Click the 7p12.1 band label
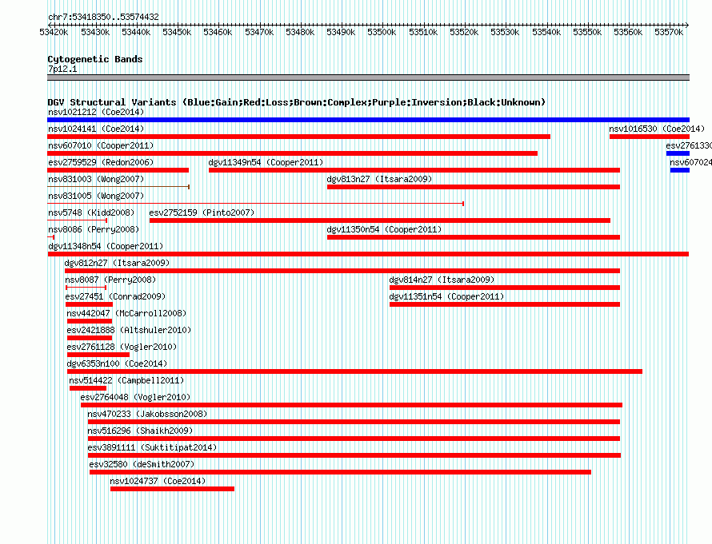Screen dimensions: 712x544 click(62, 69)
